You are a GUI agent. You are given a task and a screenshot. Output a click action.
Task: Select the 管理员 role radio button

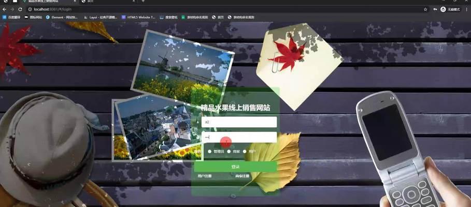[210, 152]
